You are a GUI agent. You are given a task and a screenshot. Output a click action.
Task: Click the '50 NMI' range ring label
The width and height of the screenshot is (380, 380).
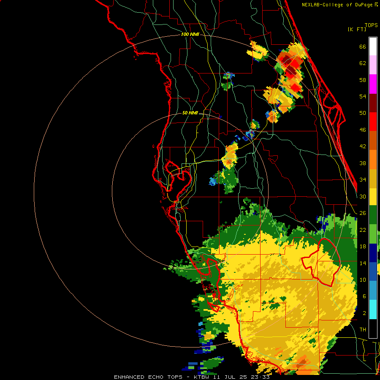pos(190,113)
